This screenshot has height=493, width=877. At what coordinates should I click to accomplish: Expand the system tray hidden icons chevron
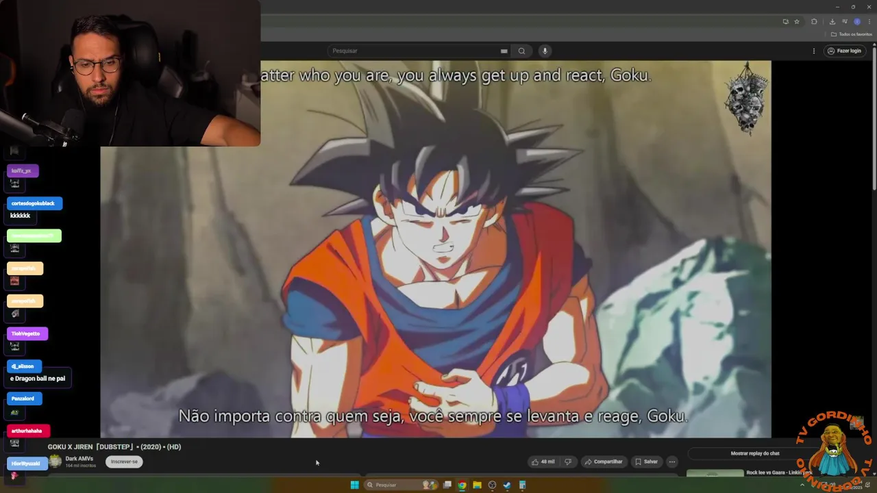802,485
